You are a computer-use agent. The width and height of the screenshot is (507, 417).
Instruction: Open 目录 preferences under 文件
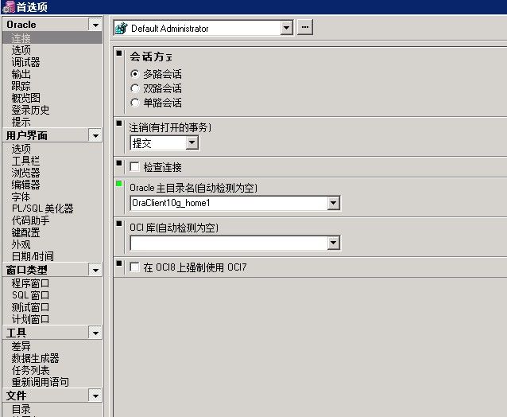coord(21,409)
